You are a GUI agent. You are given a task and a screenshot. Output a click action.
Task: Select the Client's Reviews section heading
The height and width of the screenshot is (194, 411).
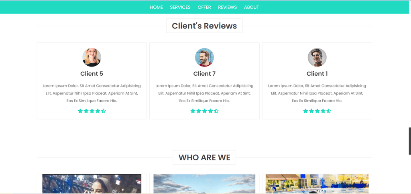(204, 26)
